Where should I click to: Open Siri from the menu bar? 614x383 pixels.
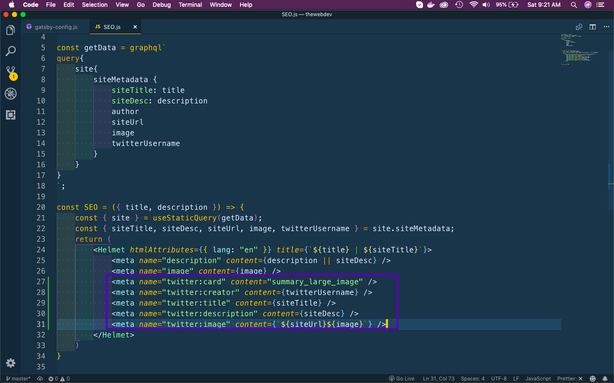(588, 5)
